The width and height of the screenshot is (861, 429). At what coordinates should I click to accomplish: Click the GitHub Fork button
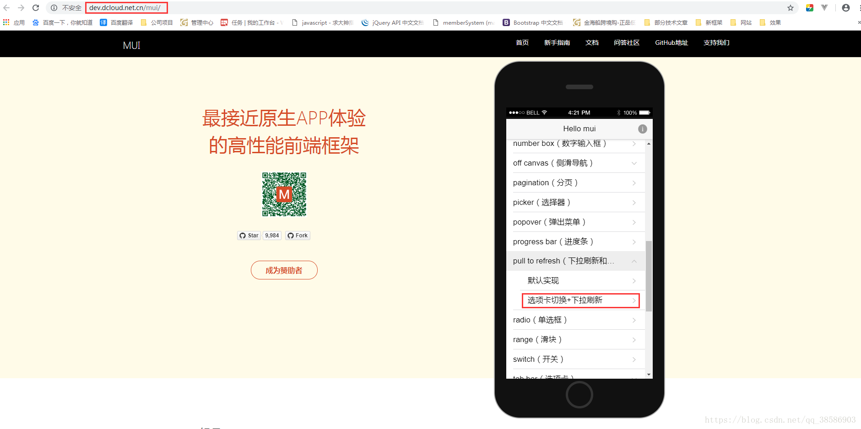(298, 236)
